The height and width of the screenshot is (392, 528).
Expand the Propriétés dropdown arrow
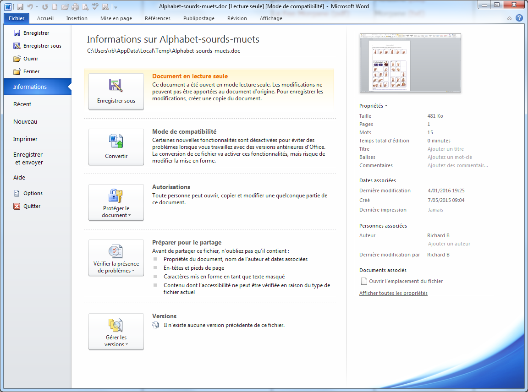(386, 106)
